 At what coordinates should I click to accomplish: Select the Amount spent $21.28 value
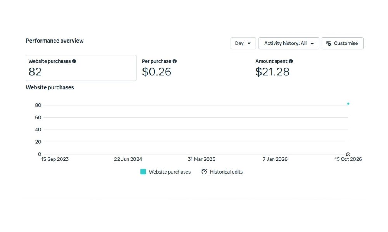(x=272, y=72)
